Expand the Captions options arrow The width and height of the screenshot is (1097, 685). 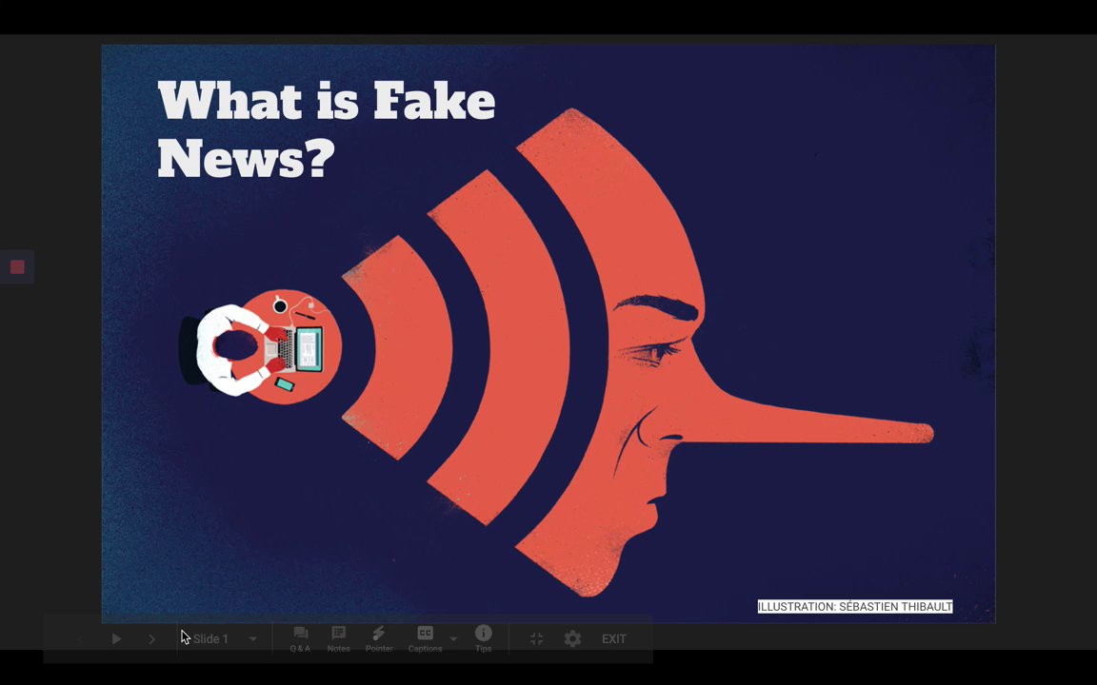[453, 639]
